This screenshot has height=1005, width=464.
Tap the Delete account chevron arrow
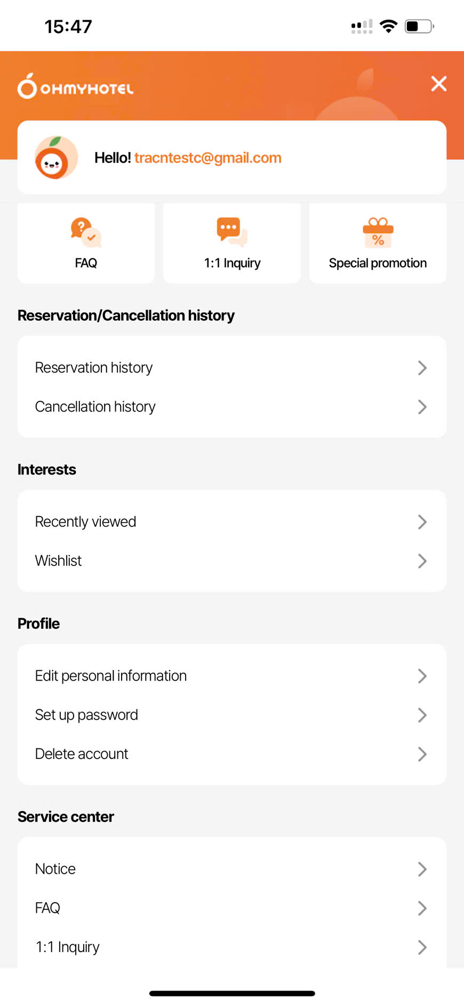(x=422, y=754)
